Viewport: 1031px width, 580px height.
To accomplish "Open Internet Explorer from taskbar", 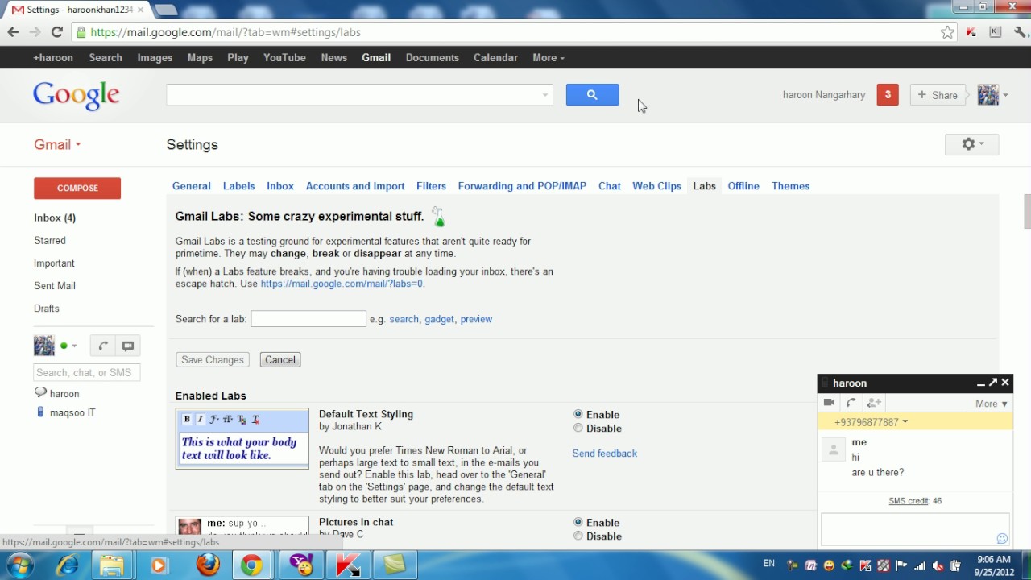I will [67, 565].
